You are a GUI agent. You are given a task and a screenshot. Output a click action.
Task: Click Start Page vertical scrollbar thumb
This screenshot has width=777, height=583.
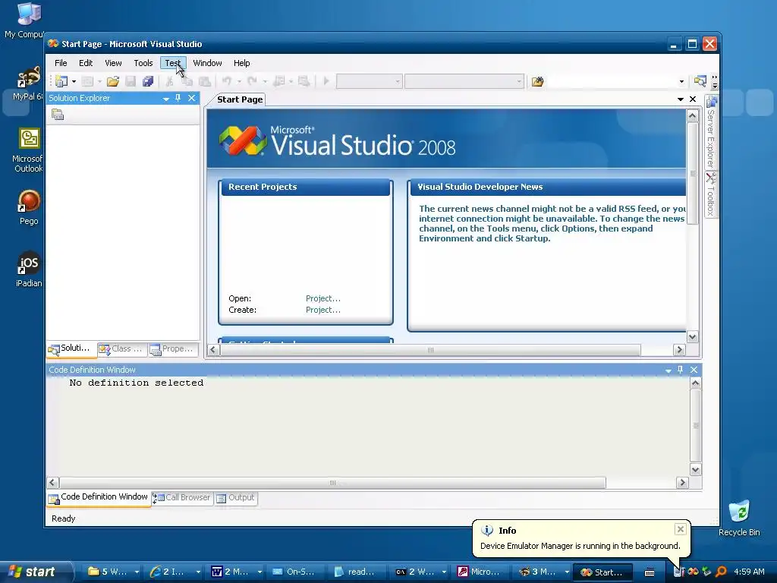pyautogui.click(x=692, y=174)
